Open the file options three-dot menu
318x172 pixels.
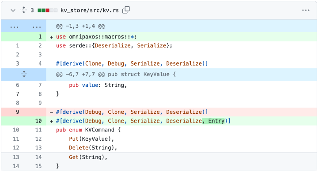pyautogui.click(x=306, y=10)
